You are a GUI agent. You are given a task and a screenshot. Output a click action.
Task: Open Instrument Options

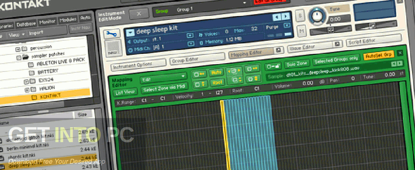point(139,65)
